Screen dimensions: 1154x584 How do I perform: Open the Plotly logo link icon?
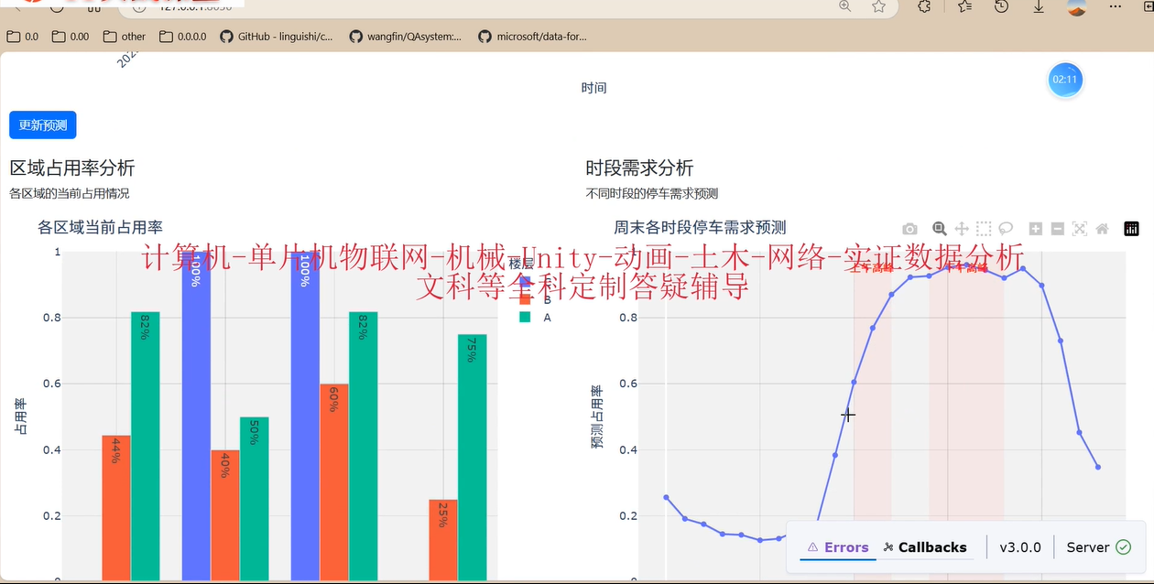[x=1132, y=229]
